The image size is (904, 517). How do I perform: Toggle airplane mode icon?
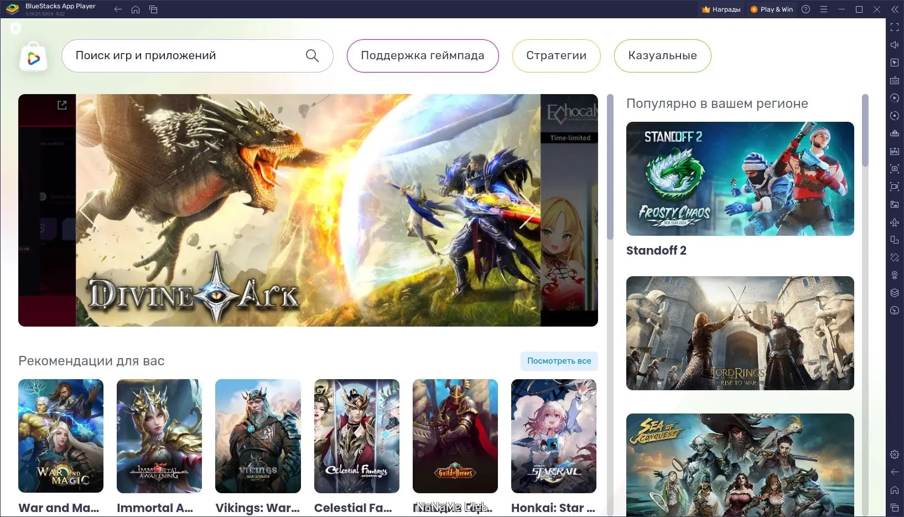coord(895,222)
